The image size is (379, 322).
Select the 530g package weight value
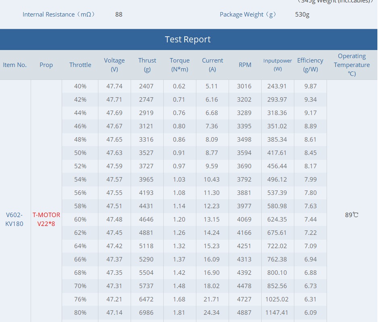(302, 15)
